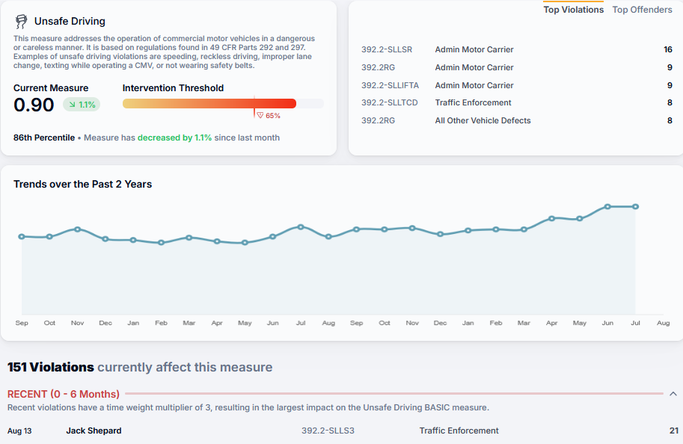Select the second-year Jun chart data point
The image size is (683, 444).
tap(607, 206)
